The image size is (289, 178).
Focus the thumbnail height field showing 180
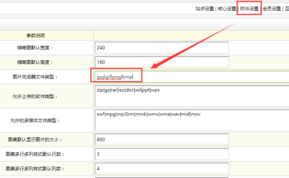pos(162,62)
